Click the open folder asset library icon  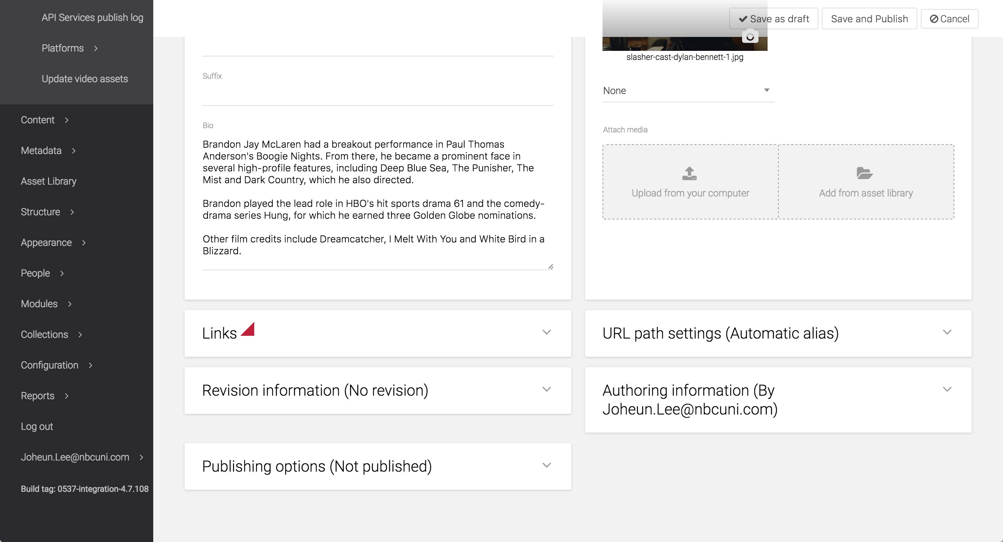(864, 173)
